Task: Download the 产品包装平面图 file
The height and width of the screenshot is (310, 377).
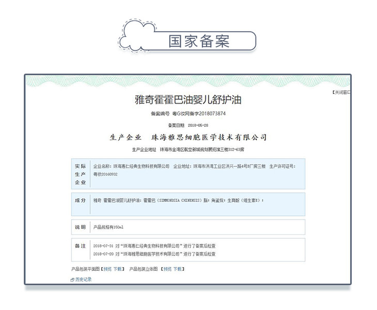Action: (118, 269)
